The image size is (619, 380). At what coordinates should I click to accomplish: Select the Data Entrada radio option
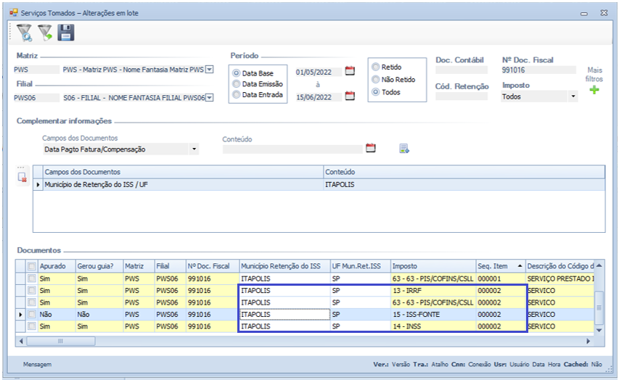pos(236,95)
